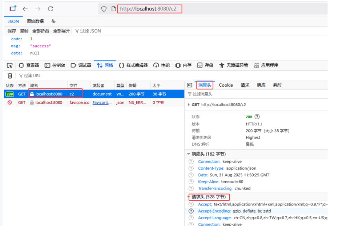This screenshot has height=226, width=349.
Task: Open the 控制台 devtools panel
Action: 55,65
